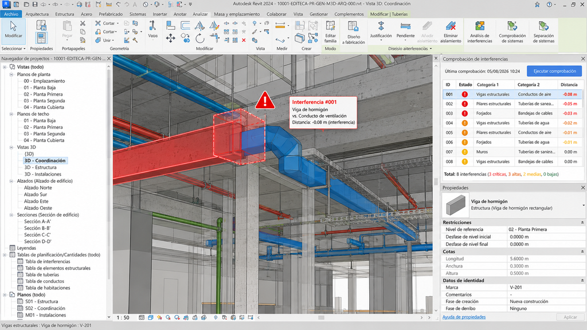Close the Navegador de proyectos panel

[x=109, y=58]
